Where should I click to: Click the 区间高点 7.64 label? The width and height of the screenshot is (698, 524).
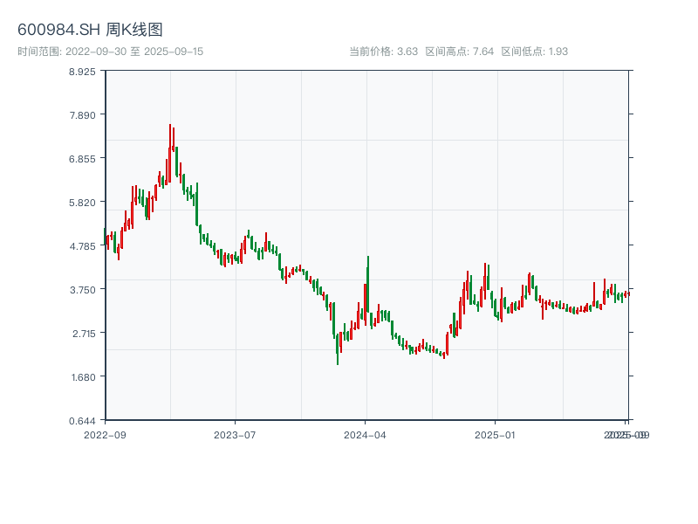[459, 52]
